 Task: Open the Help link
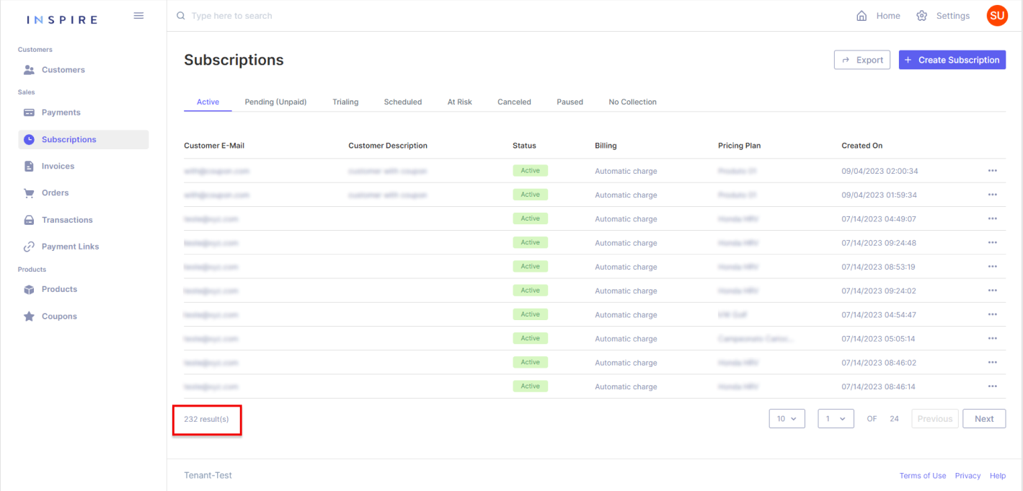[998, 476]
